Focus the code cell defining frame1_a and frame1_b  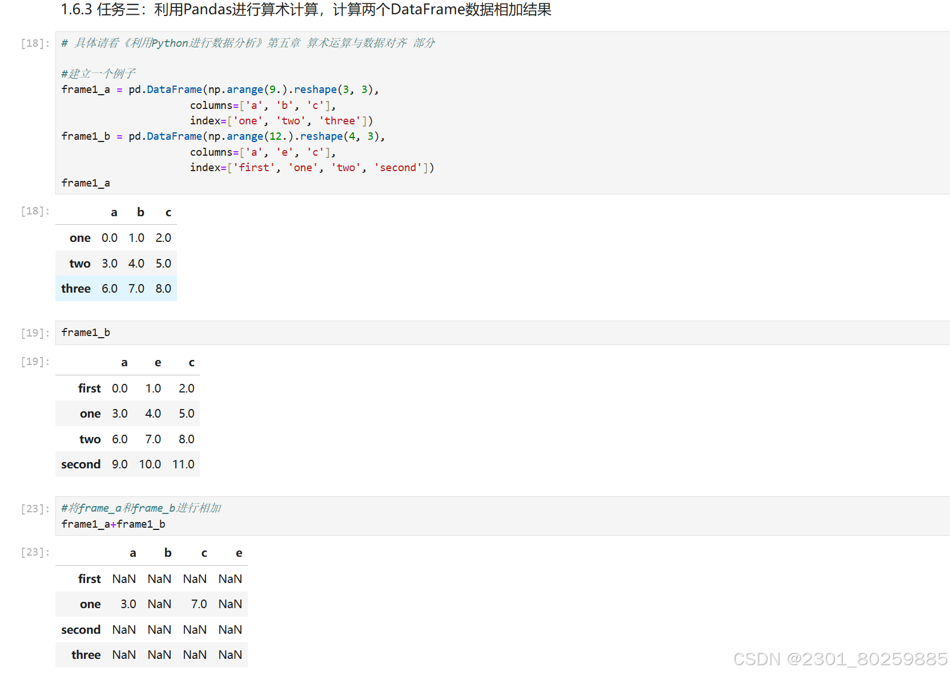[x=502, y=113]
